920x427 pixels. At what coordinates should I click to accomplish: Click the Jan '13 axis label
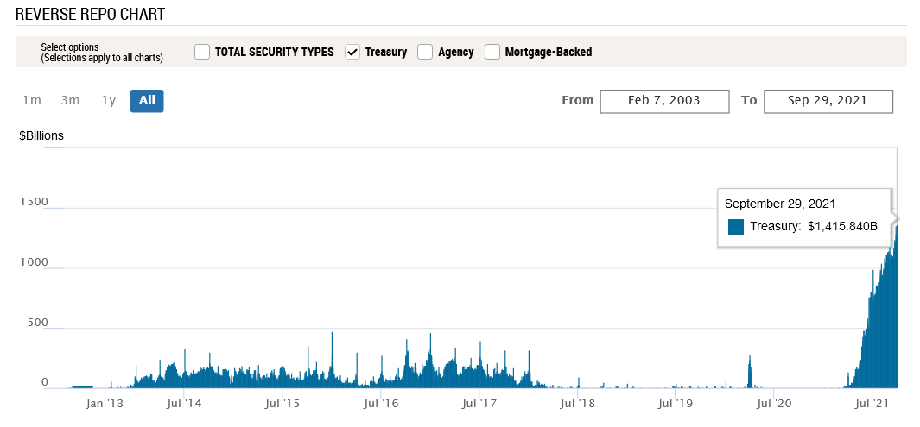click(107, 402)
